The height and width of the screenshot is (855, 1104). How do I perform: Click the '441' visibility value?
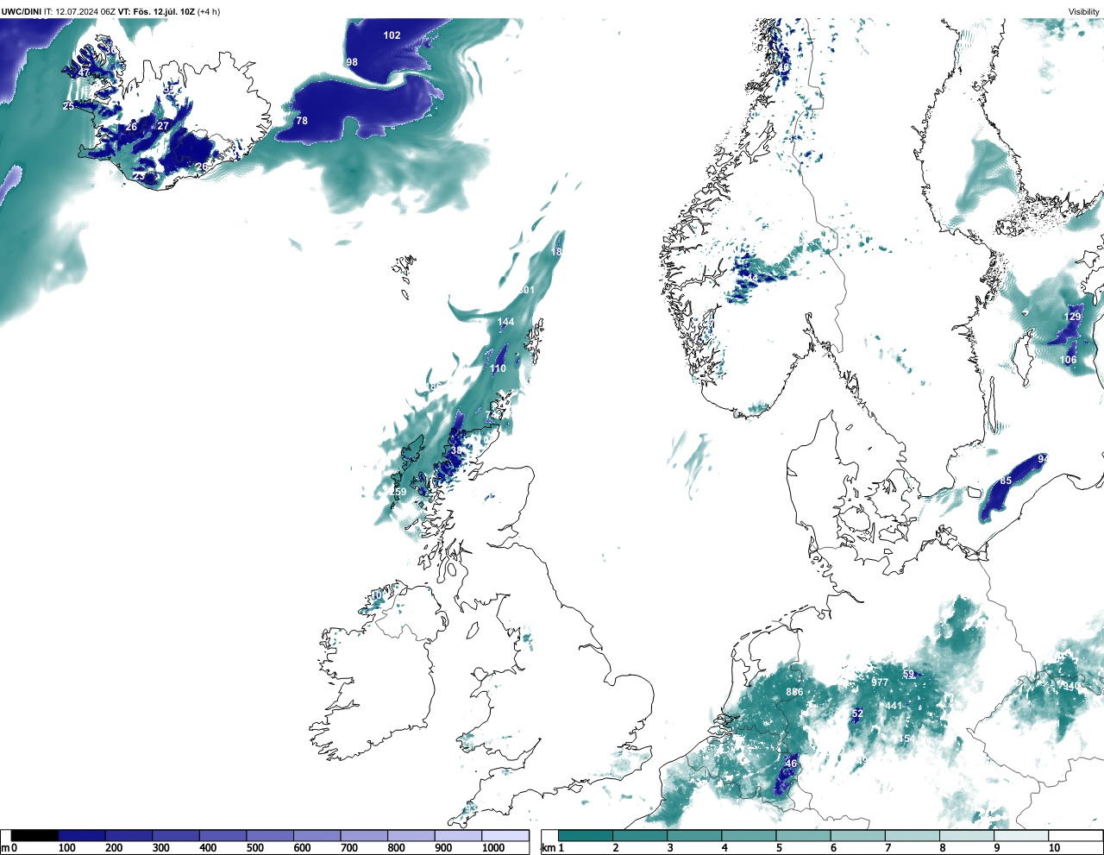[x=894, y=706]
